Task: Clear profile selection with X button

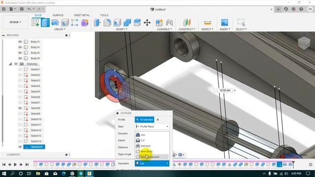Action: [x=157, y=119]
